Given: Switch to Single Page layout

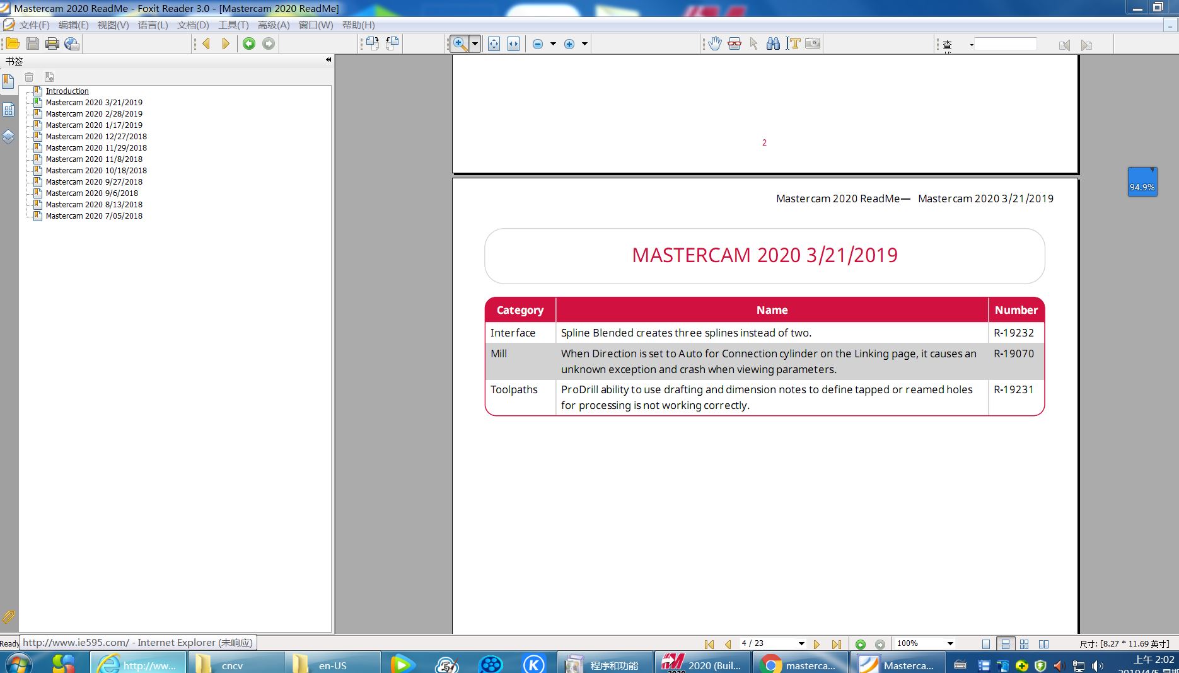Looking at the screenshot, I should (x=986, y=644).
